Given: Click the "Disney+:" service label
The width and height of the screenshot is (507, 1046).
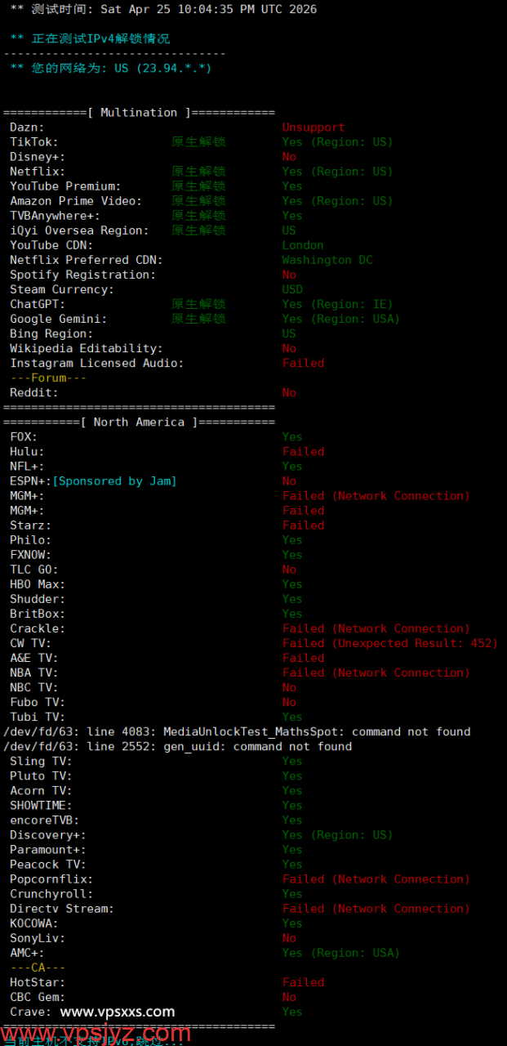Looking at the screenshot, I should click(38, 157).
